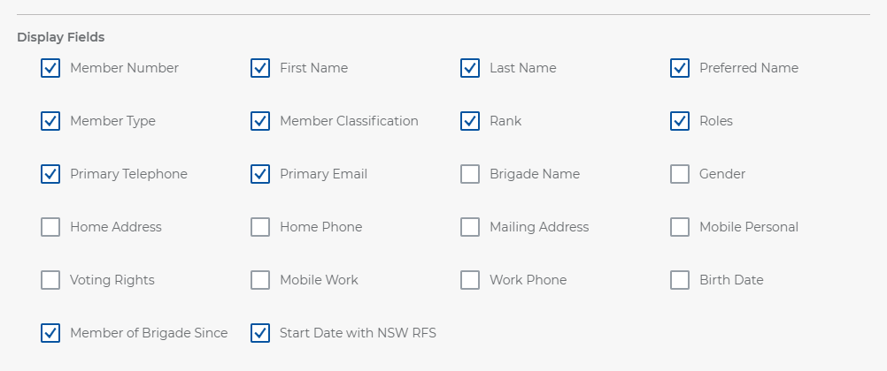Tick the Birth Date checkbox
887x371 pixels.
[680, 280]
